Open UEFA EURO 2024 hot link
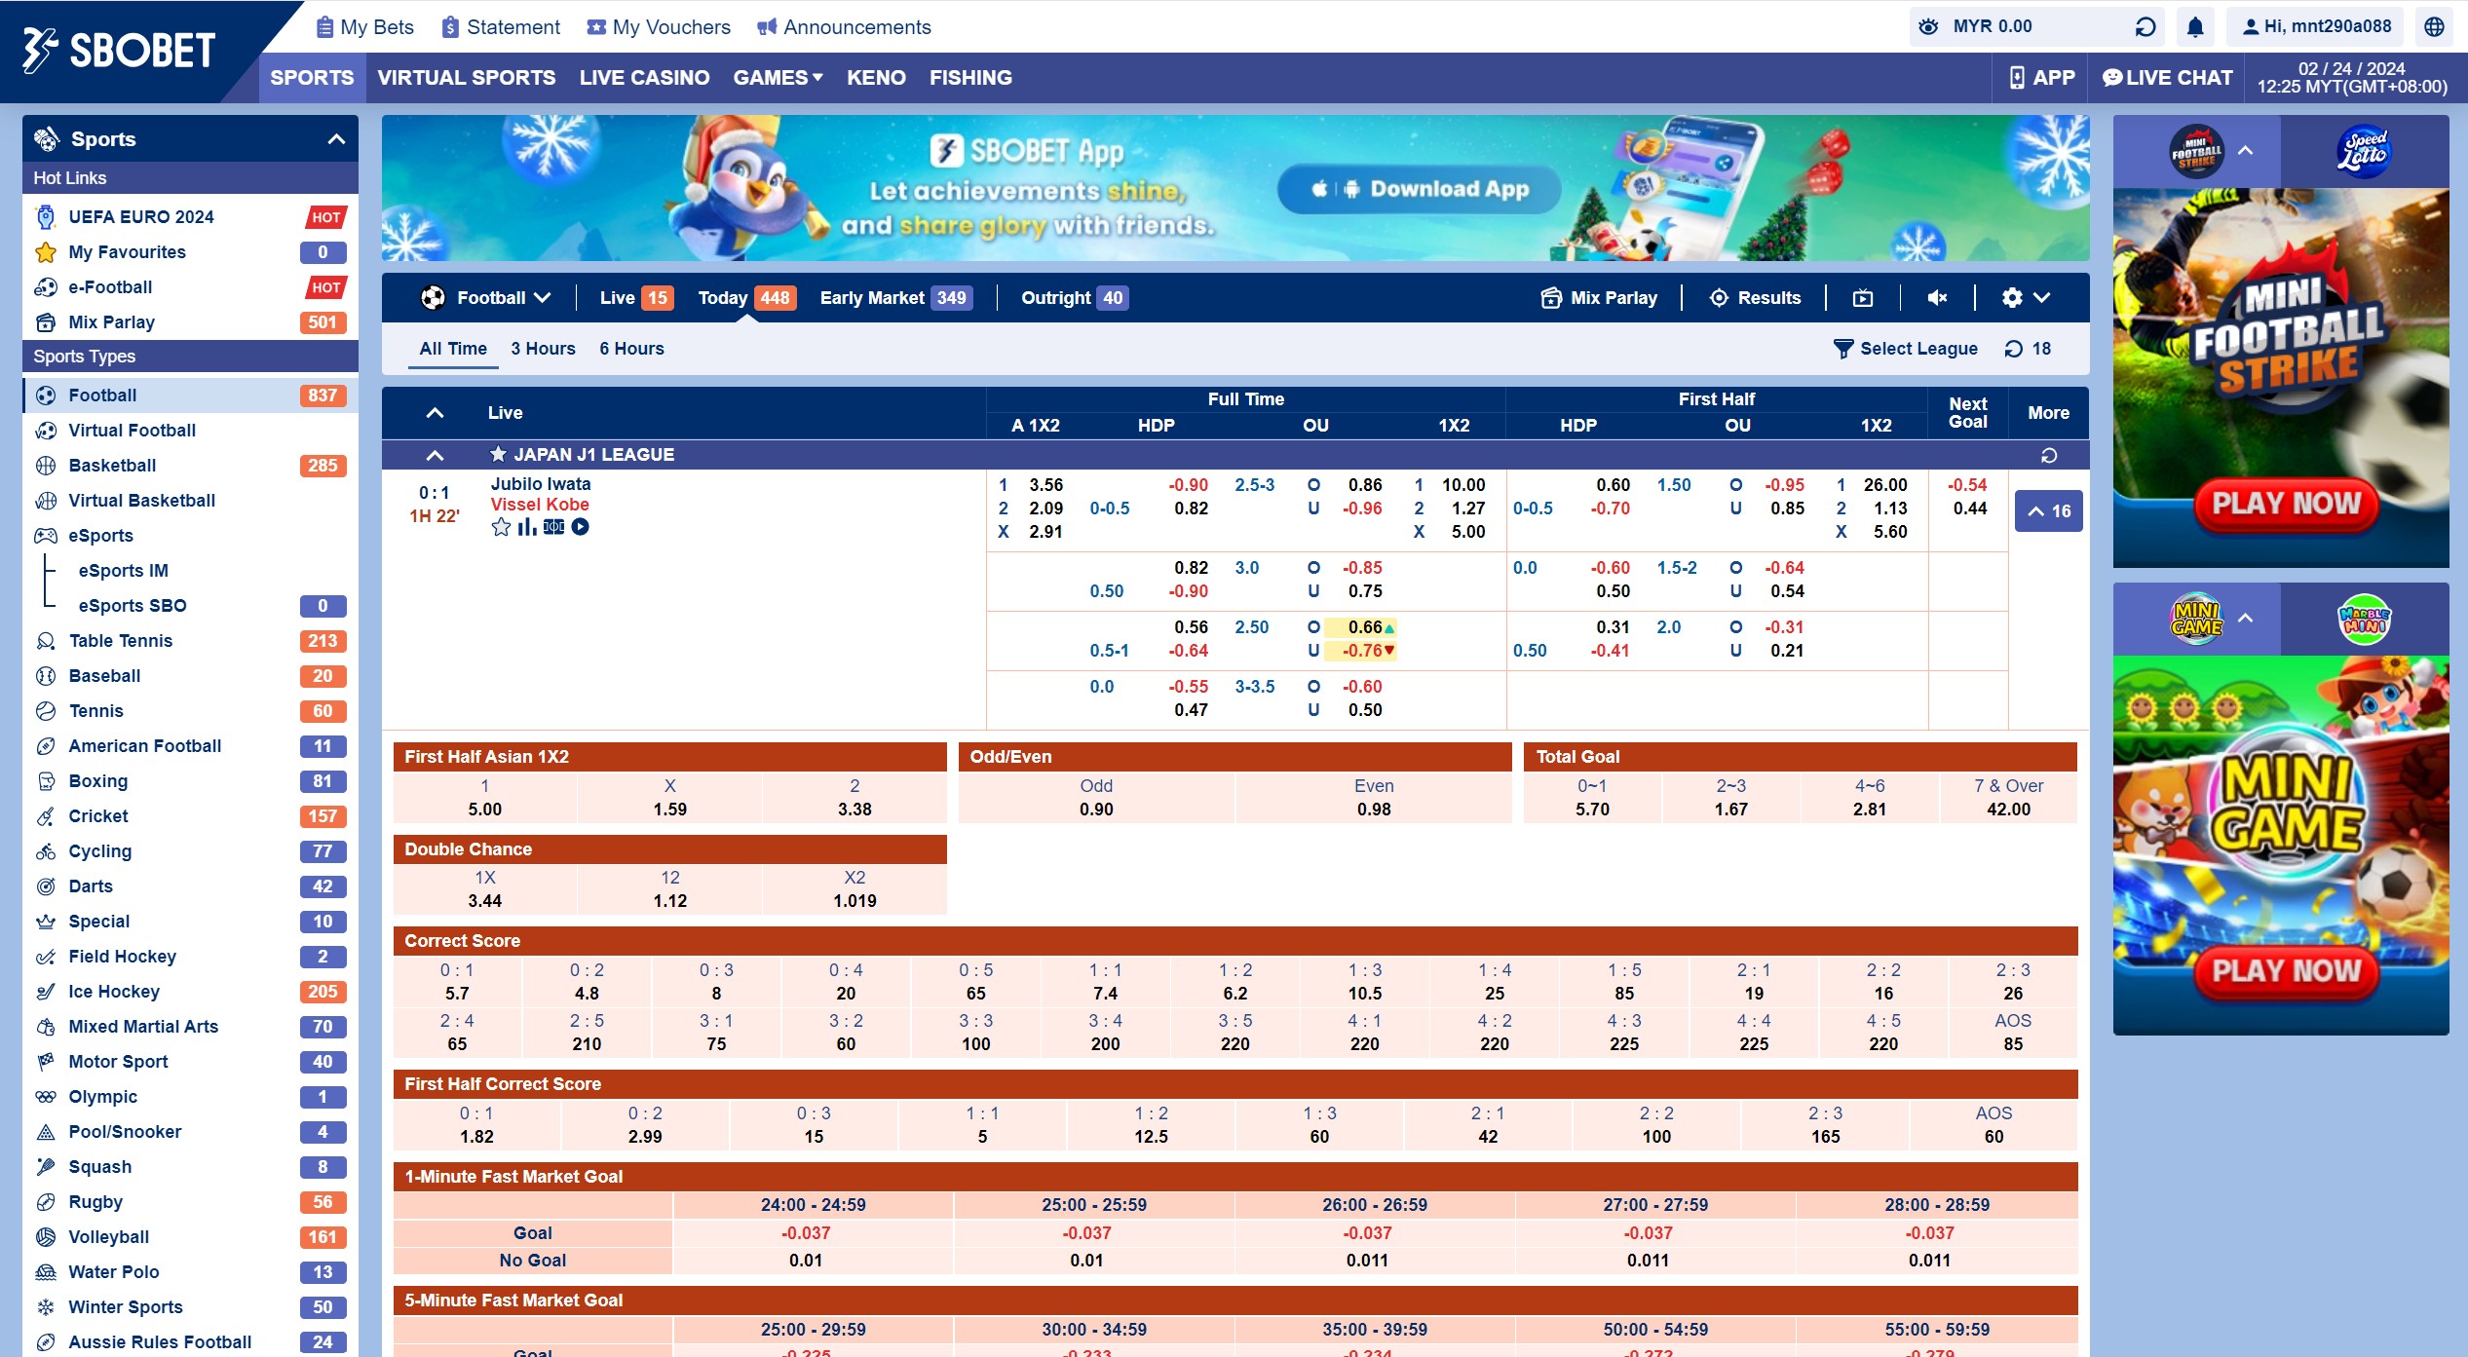Image resolution: width=2468 pixels, height=1357 pixels. pos(190,217)
